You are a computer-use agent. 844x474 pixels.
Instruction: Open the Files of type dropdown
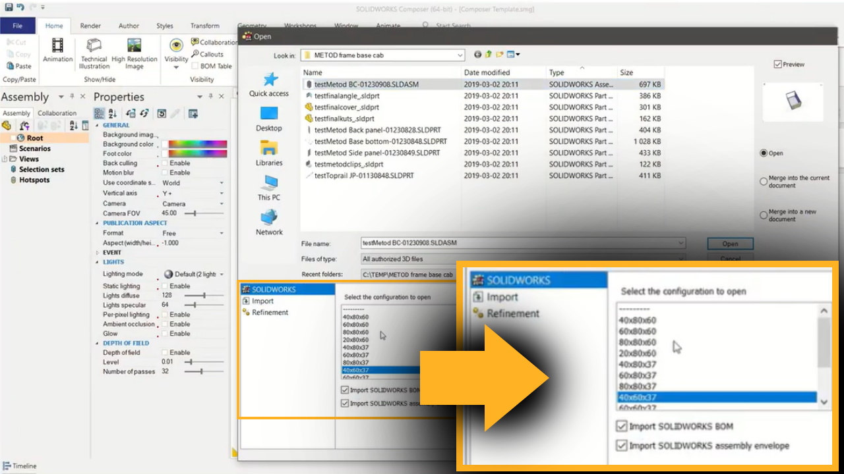pyautogui.click(x=680, y=259)
